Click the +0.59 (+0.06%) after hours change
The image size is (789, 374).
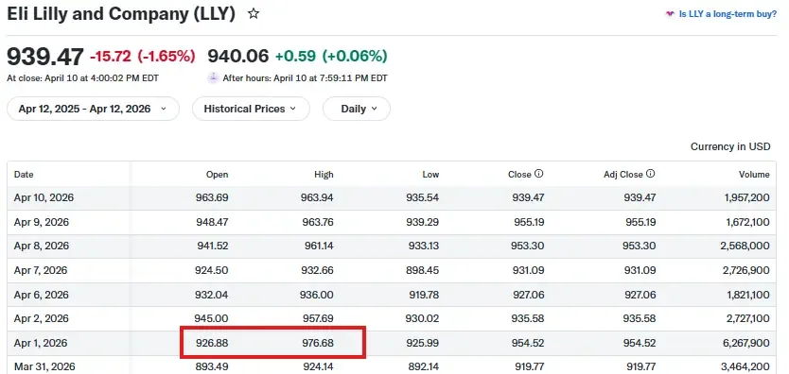coord(331,57)
